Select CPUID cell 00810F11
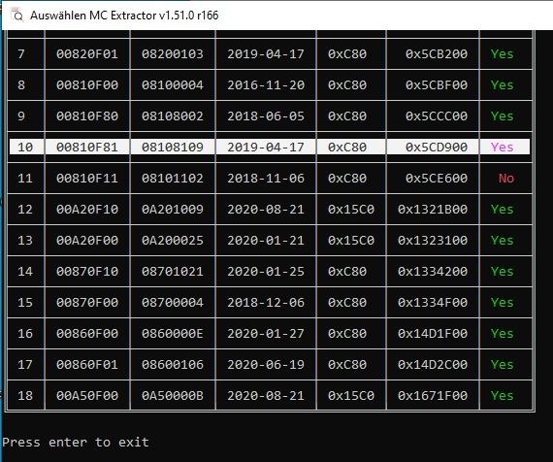This screenshot has height=462, width=553. [x=86, y=179]
